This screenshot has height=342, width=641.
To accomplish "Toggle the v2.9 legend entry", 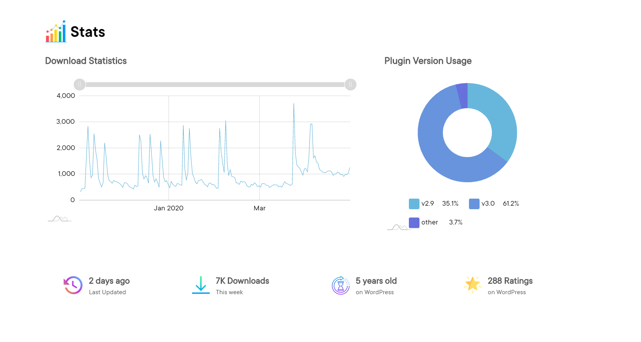I will click(428, 203).
